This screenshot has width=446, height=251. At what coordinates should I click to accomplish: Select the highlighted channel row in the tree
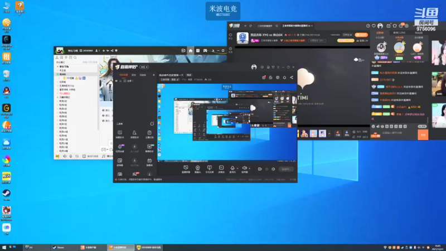coord(77,74)
